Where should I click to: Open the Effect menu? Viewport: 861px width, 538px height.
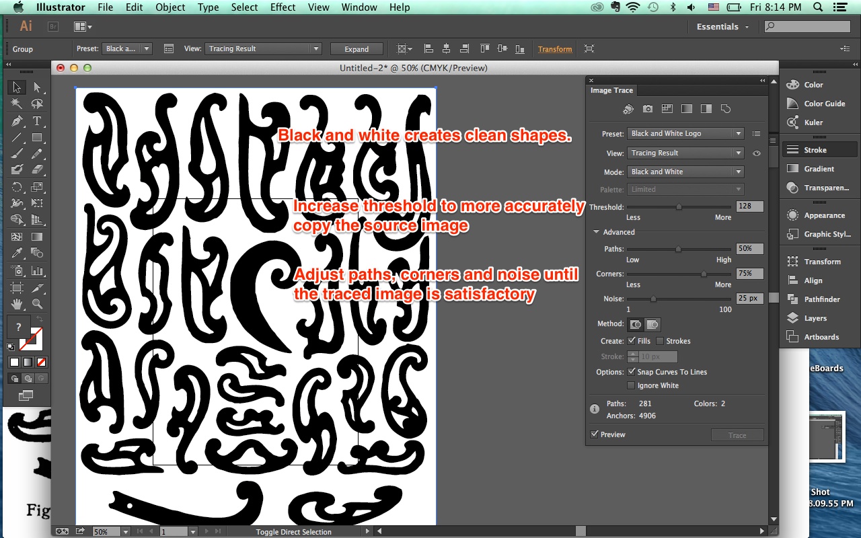click(x=283, y=7)
